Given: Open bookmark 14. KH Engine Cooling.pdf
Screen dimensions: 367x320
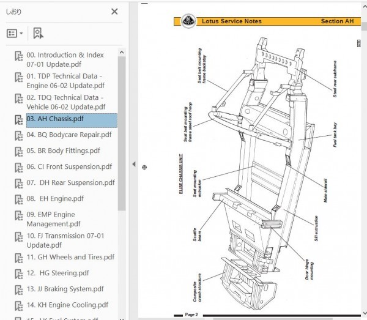Looking at the screenshot, I should [67, 305].
